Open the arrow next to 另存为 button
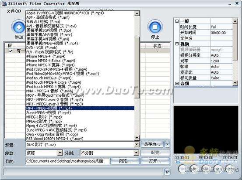Viewport: 242px width, 180px height. [x=167, y=144]
